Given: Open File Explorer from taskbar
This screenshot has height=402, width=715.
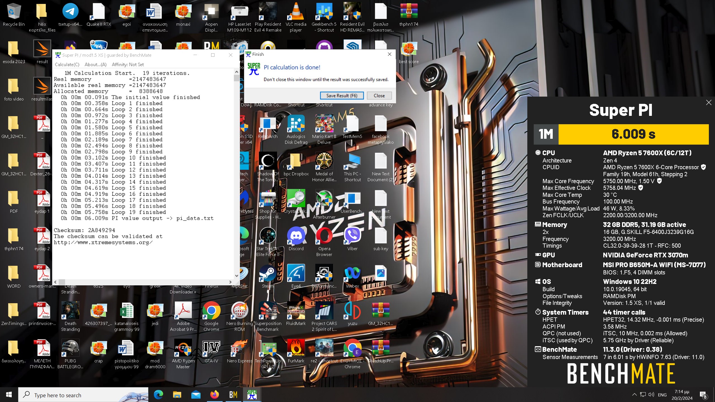Looking at the screenshot, I should pos(177,394).
